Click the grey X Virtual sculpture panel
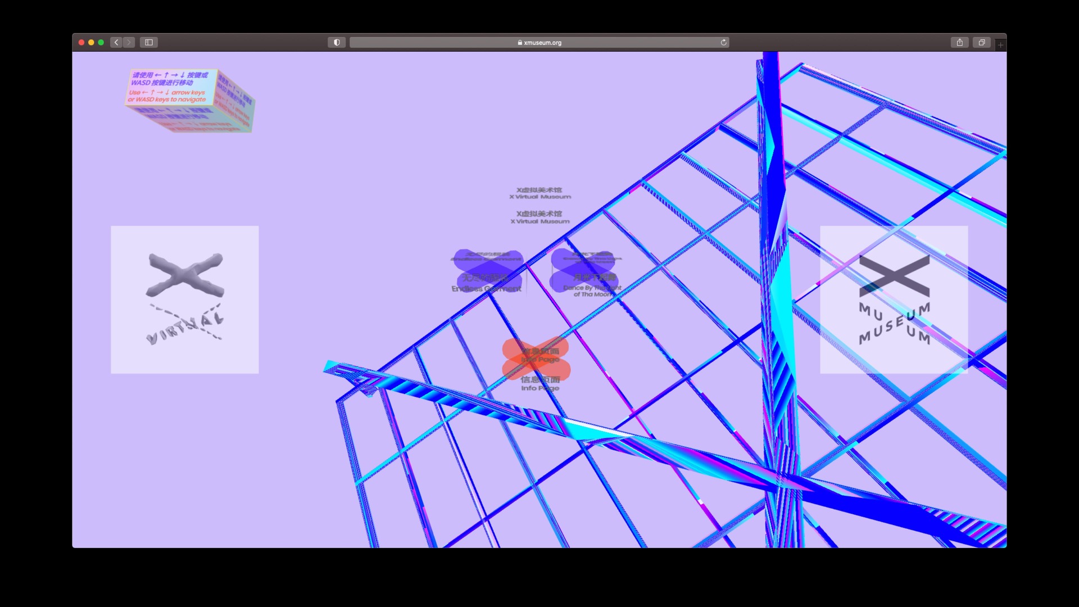The image size is (1079, 607). tap(184, 300)
